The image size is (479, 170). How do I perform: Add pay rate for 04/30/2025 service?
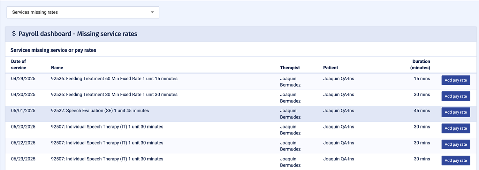pos(456,96)
